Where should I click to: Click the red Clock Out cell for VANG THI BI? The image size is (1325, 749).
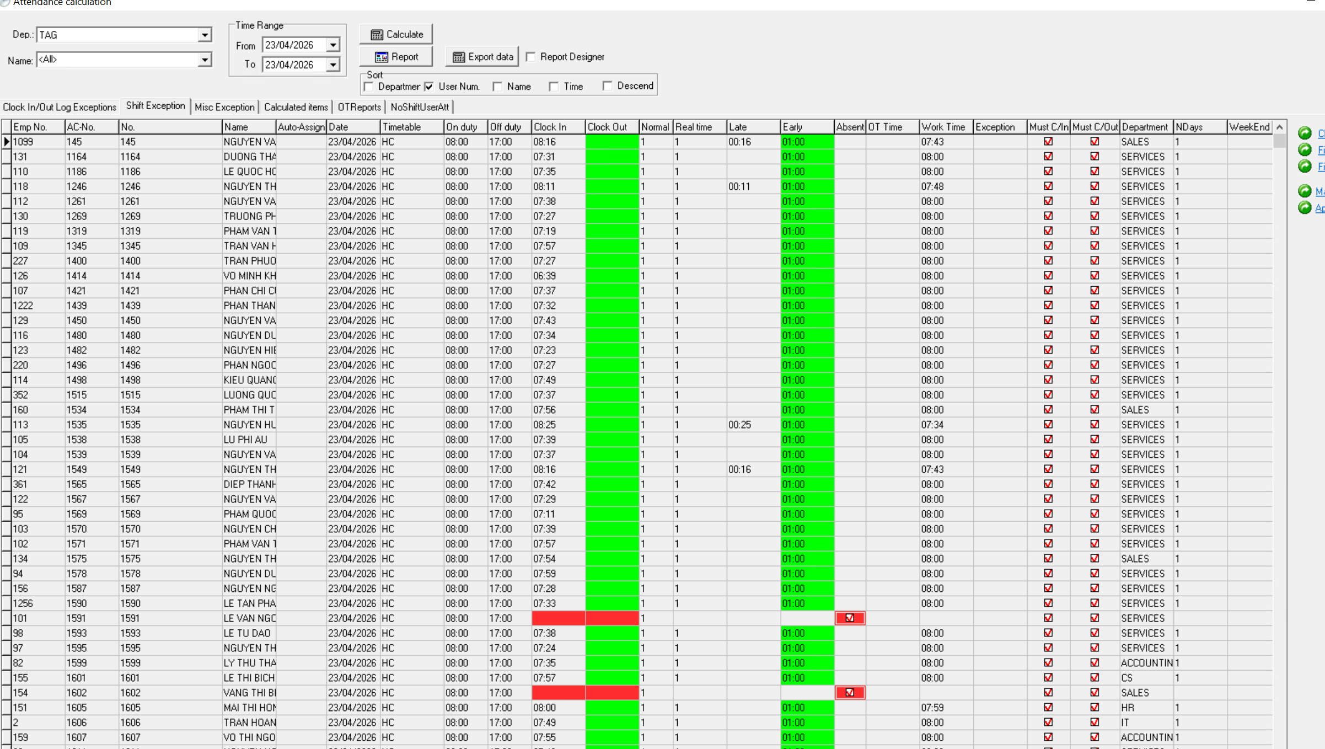point(612,693)
